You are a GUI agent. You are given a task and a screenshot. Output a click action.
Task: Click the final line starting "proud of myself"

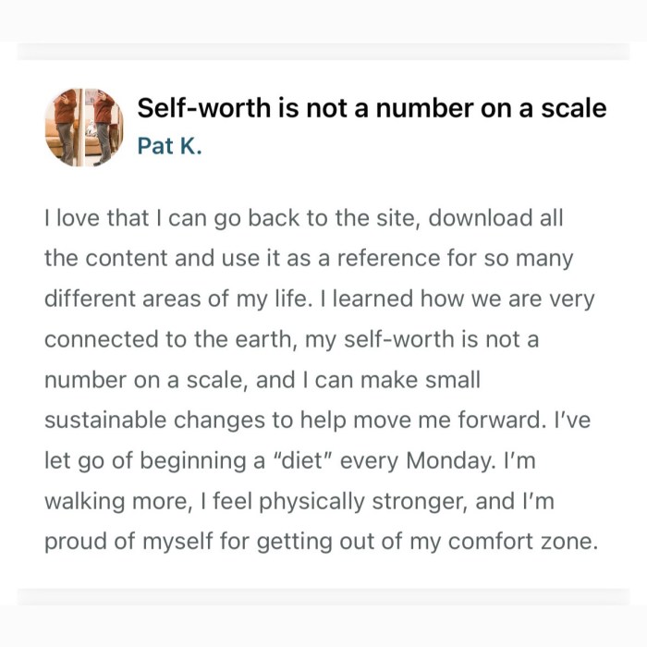(321, 541)
